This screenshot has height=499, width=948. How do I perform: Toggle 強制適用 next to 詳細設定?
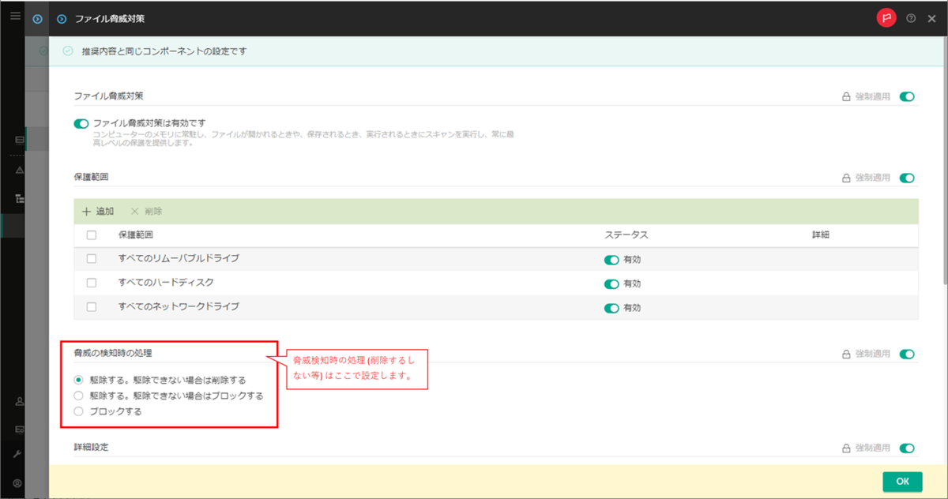[x=905, y=446]
